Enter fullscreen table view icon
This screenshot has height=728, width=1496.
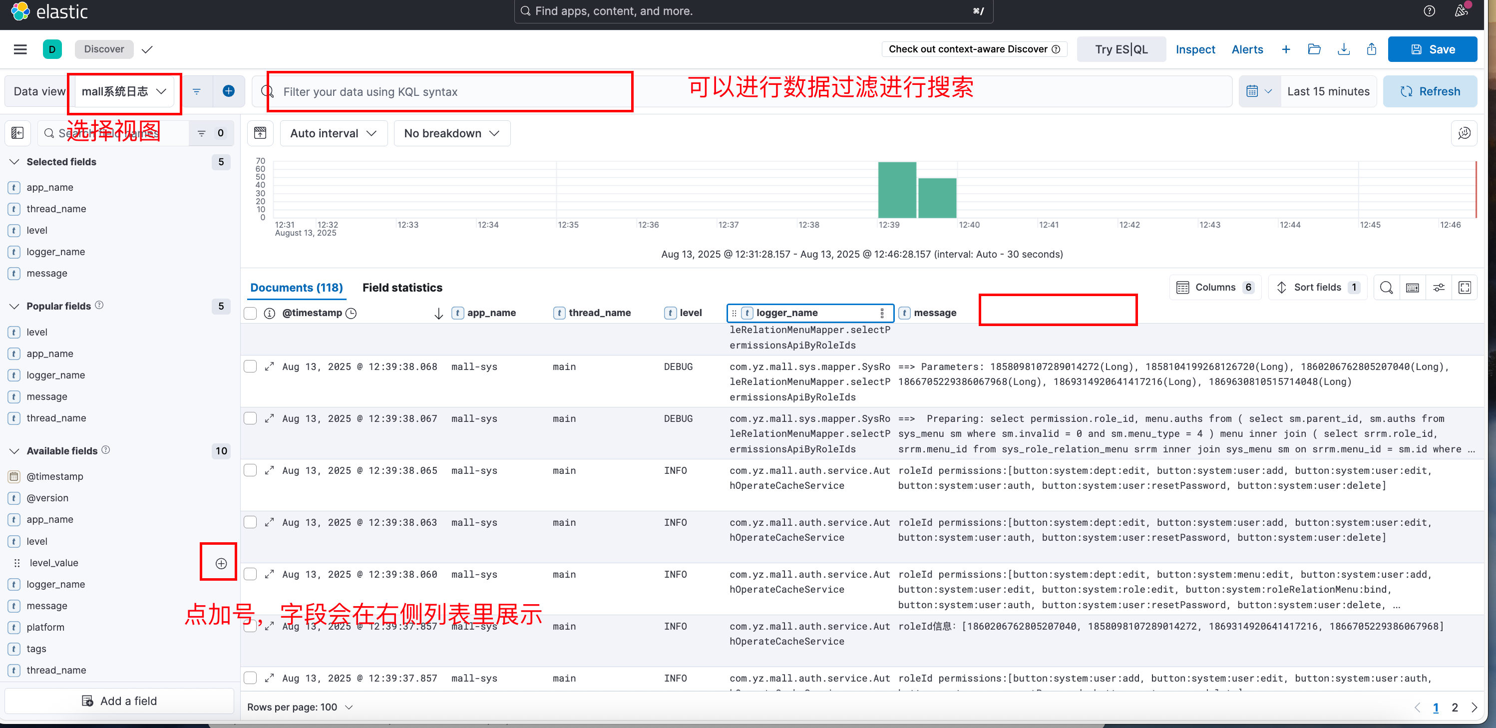coord(1465,288)
